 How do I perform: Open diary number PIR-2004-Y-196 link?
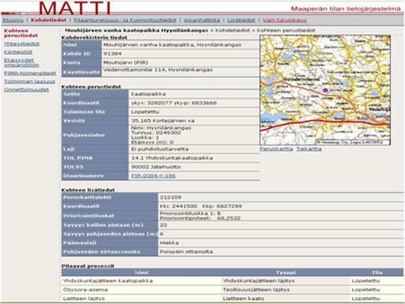coord(153,176)
